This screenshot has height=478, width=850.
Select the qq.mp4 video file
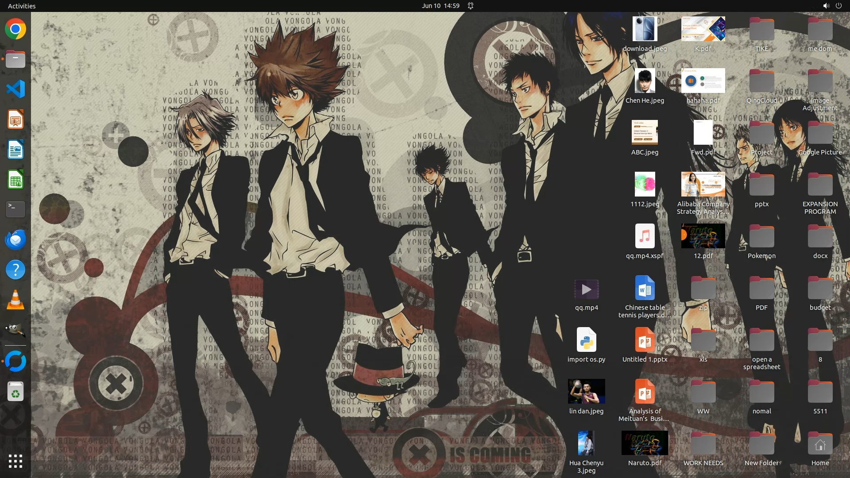(x=586, y=290)
